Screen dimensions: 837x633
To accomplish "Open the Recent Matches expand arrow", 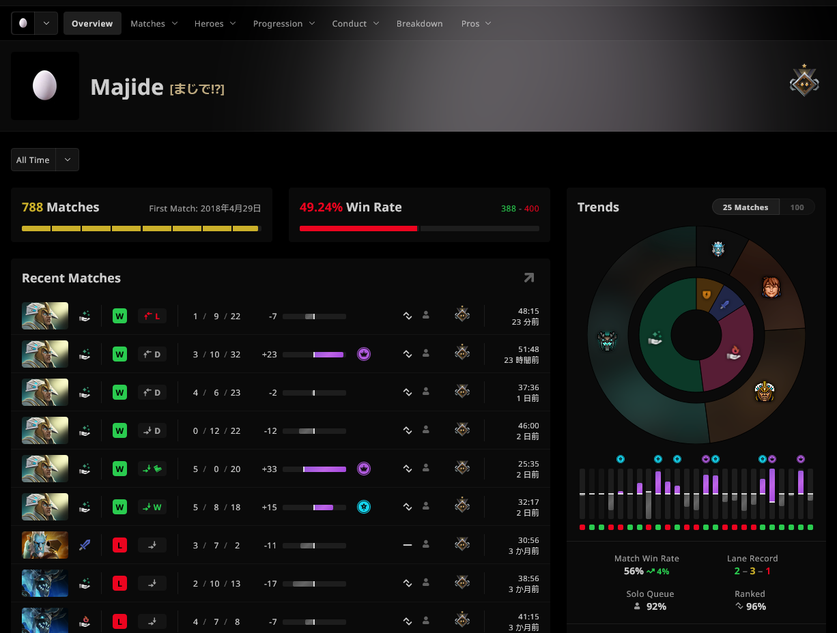I will point(529,278).
